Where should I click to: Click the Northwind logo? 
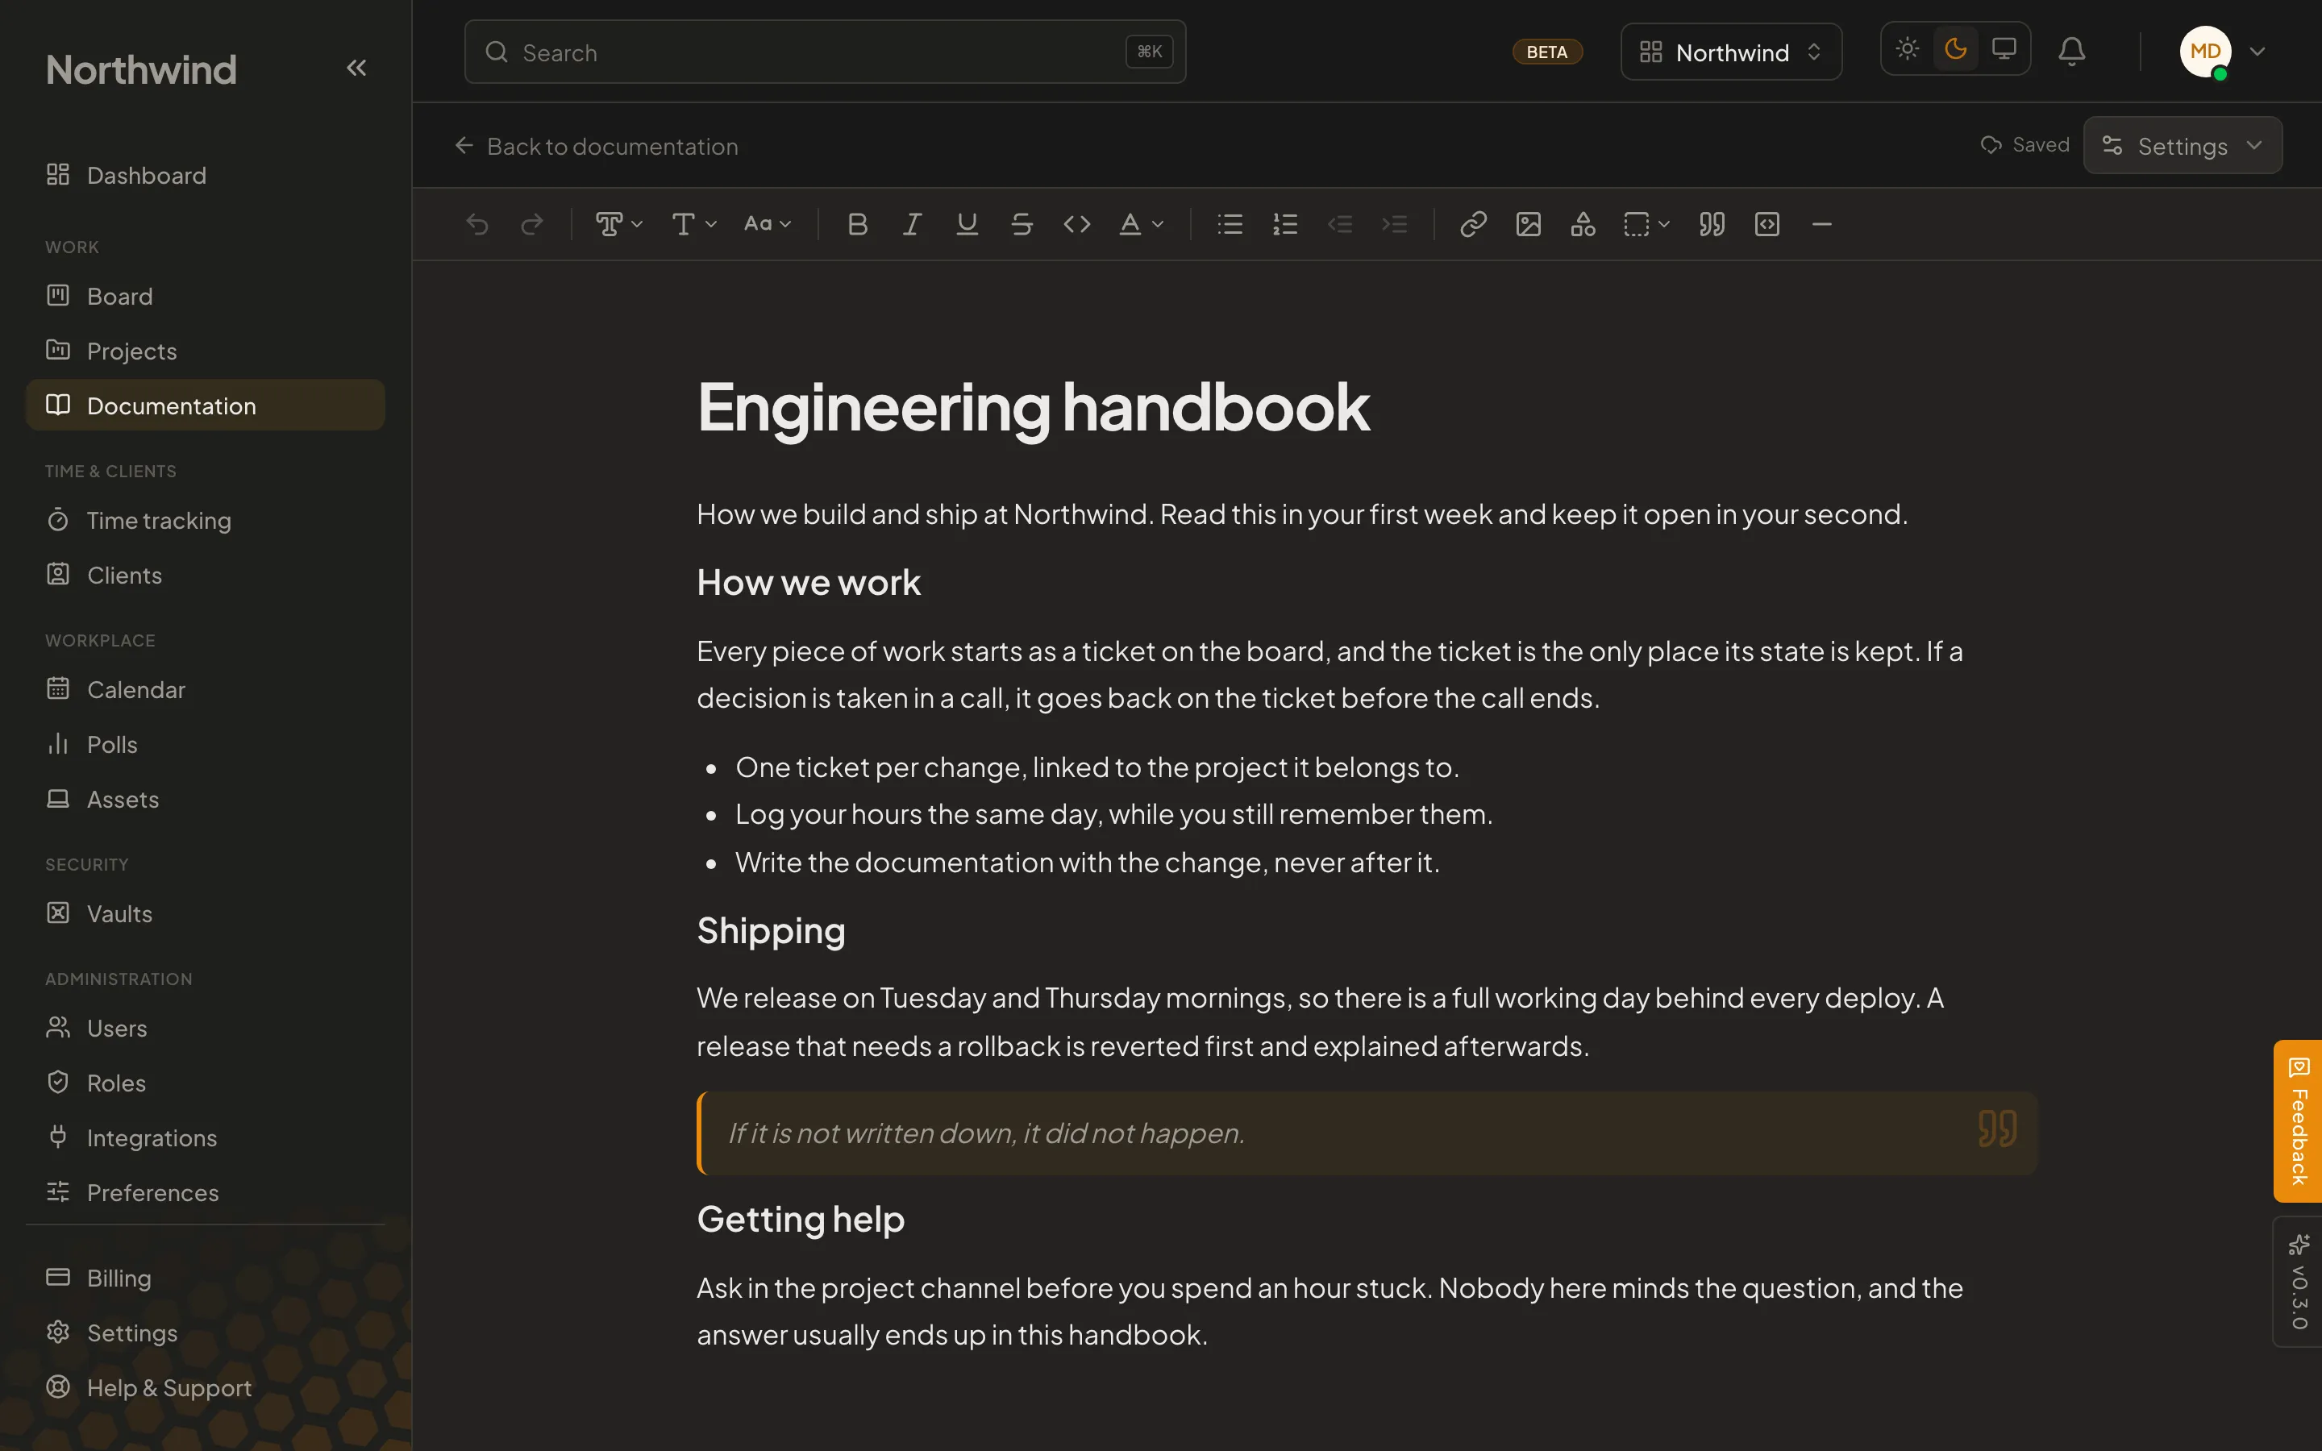[x=141, y=70]
